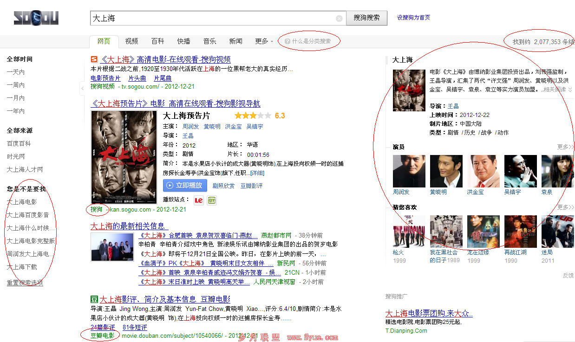Open the 快播 tab
The height and width of the screenshot is (342, 575).
(x=184, y=41)
